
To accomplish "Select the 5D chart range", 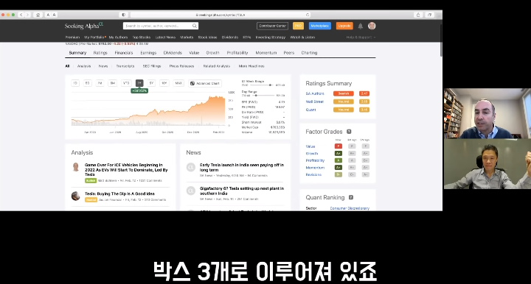I will 87,83.
